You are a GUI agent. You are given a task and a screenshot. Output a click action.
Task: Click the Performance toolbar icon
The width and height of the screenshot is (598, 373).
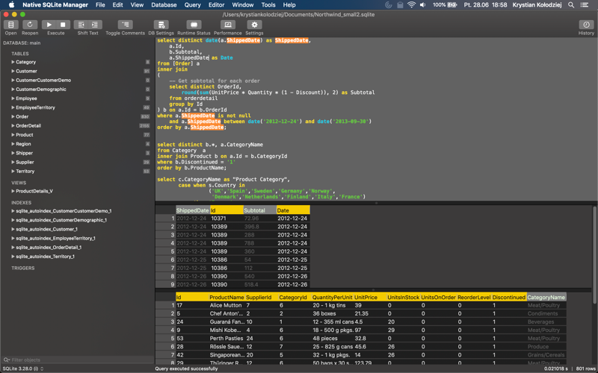click(x=228, y=25)
